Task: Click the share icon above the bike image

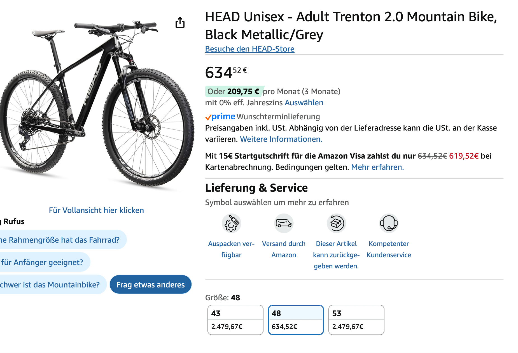Action: pos(180,23)
